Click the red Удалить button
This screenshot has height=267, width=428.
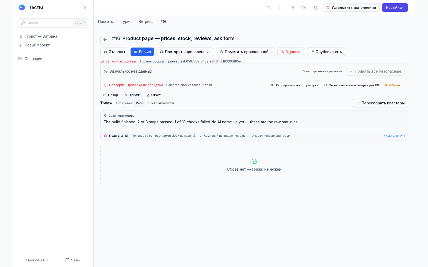click(x=291, y=52)
